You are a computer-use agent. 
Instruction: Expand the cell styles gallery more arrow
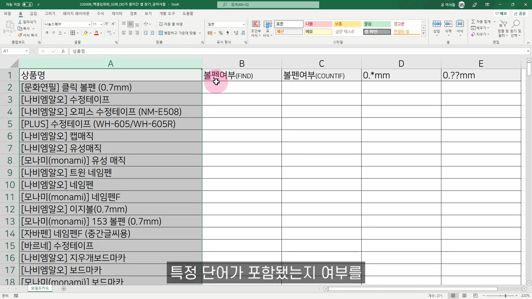coord(424,33)
